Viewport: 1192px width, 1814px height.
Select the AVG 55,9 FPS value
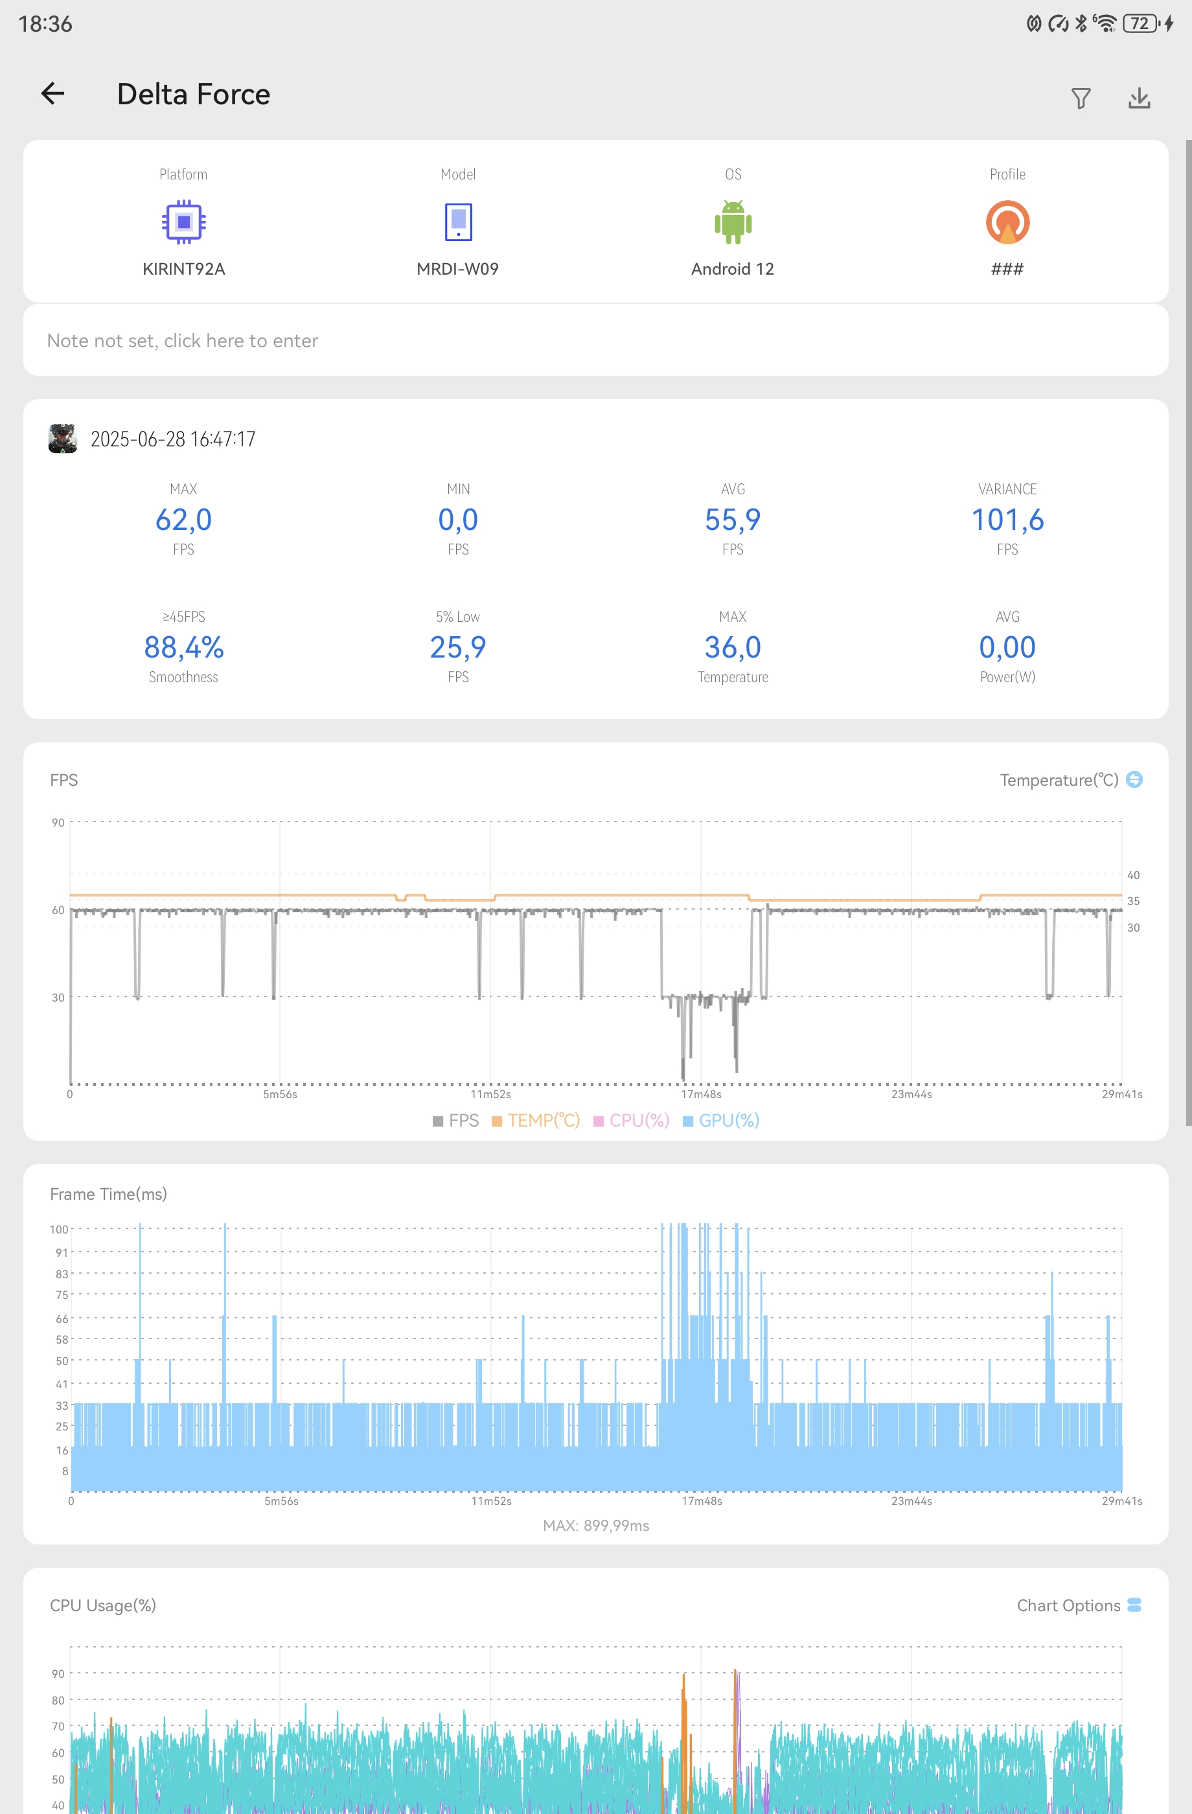733,520
